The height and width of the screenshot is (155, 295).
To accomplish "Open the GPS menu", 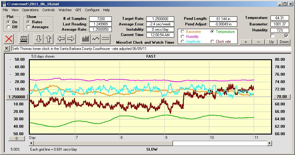I will 78,10.
